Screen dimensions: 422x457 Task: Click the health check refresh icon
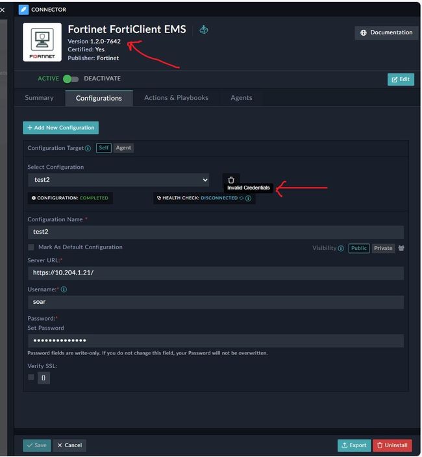coord(242,198)
